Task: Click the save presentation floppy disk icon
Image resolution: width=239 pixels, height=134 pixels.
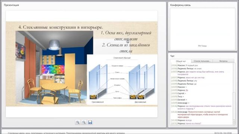Action: click(90, 122)
